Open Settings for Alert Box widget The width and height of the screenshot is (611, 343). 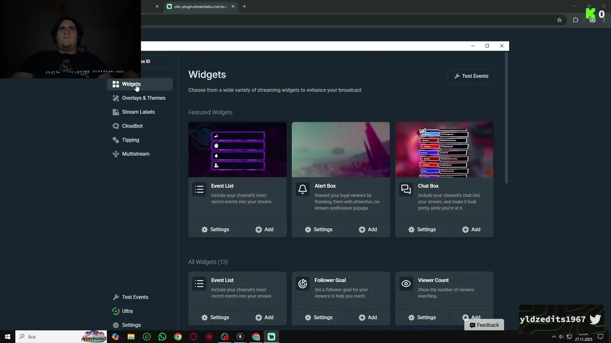pyautogui.click(x=318, y=230)
